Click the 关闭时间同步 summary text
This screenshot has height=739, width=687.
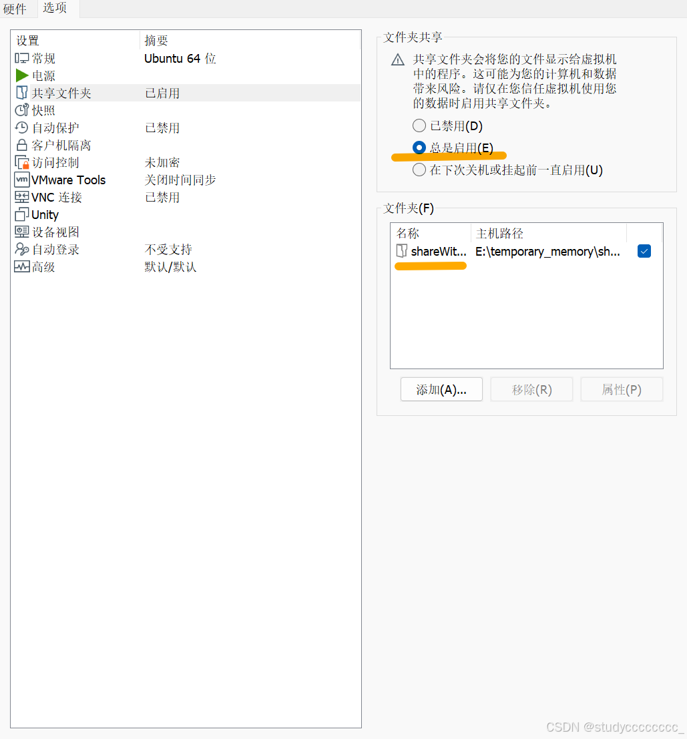pos(180,180)
